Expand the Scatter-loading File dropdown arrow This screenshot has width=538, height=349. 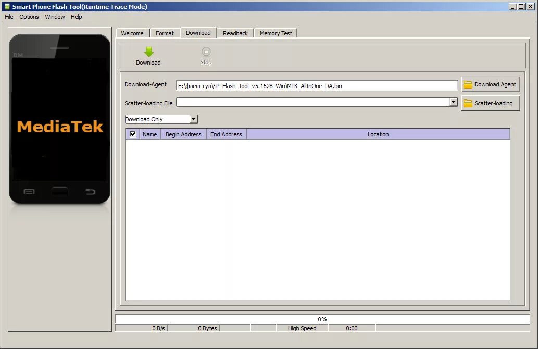coord(453,102)
